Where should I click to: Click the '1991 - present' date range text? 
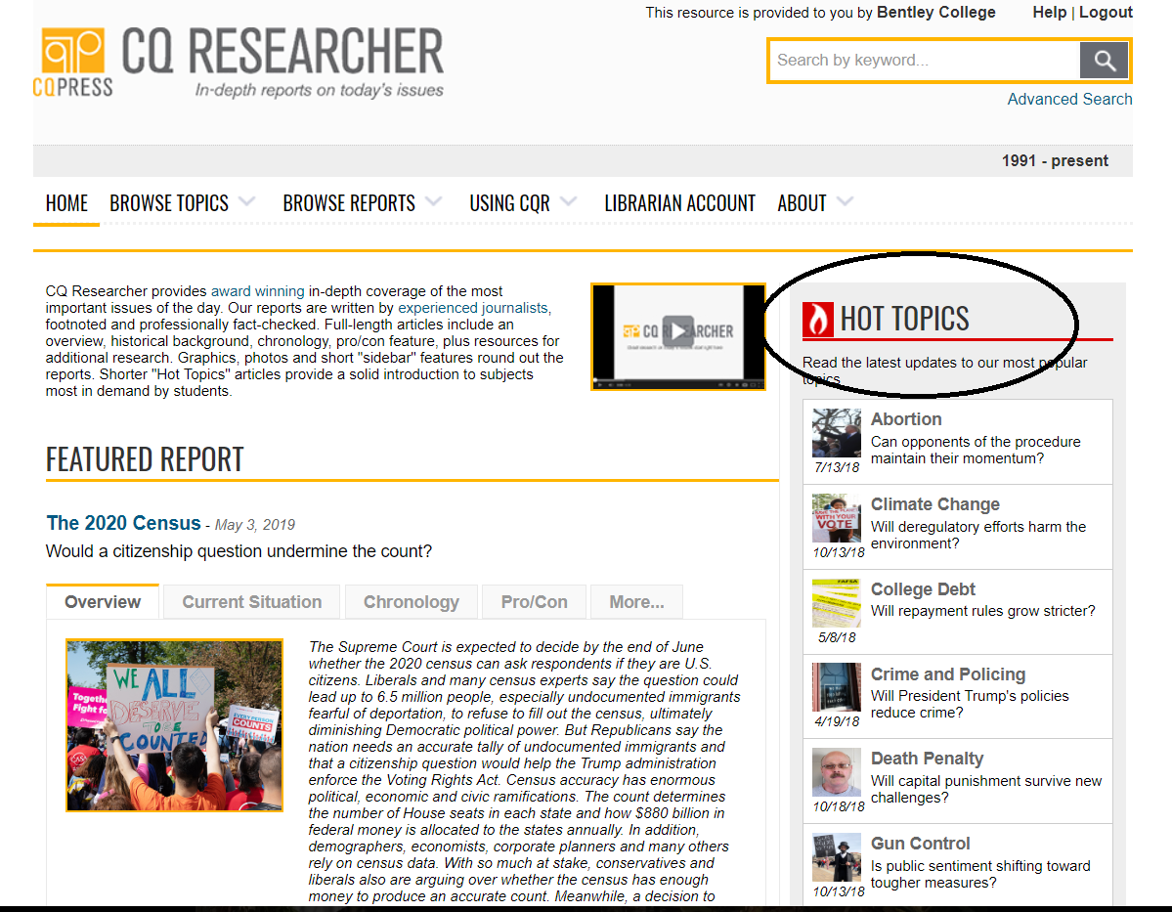point(1055,160)
